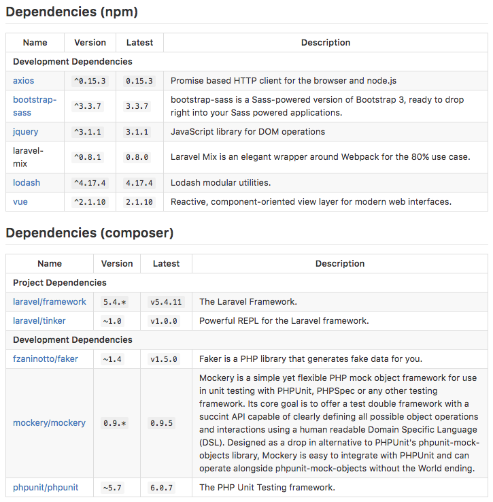Screen dimensions: 493x502
Task: Click vue version ^2.1.10
Action: [90, 202]
